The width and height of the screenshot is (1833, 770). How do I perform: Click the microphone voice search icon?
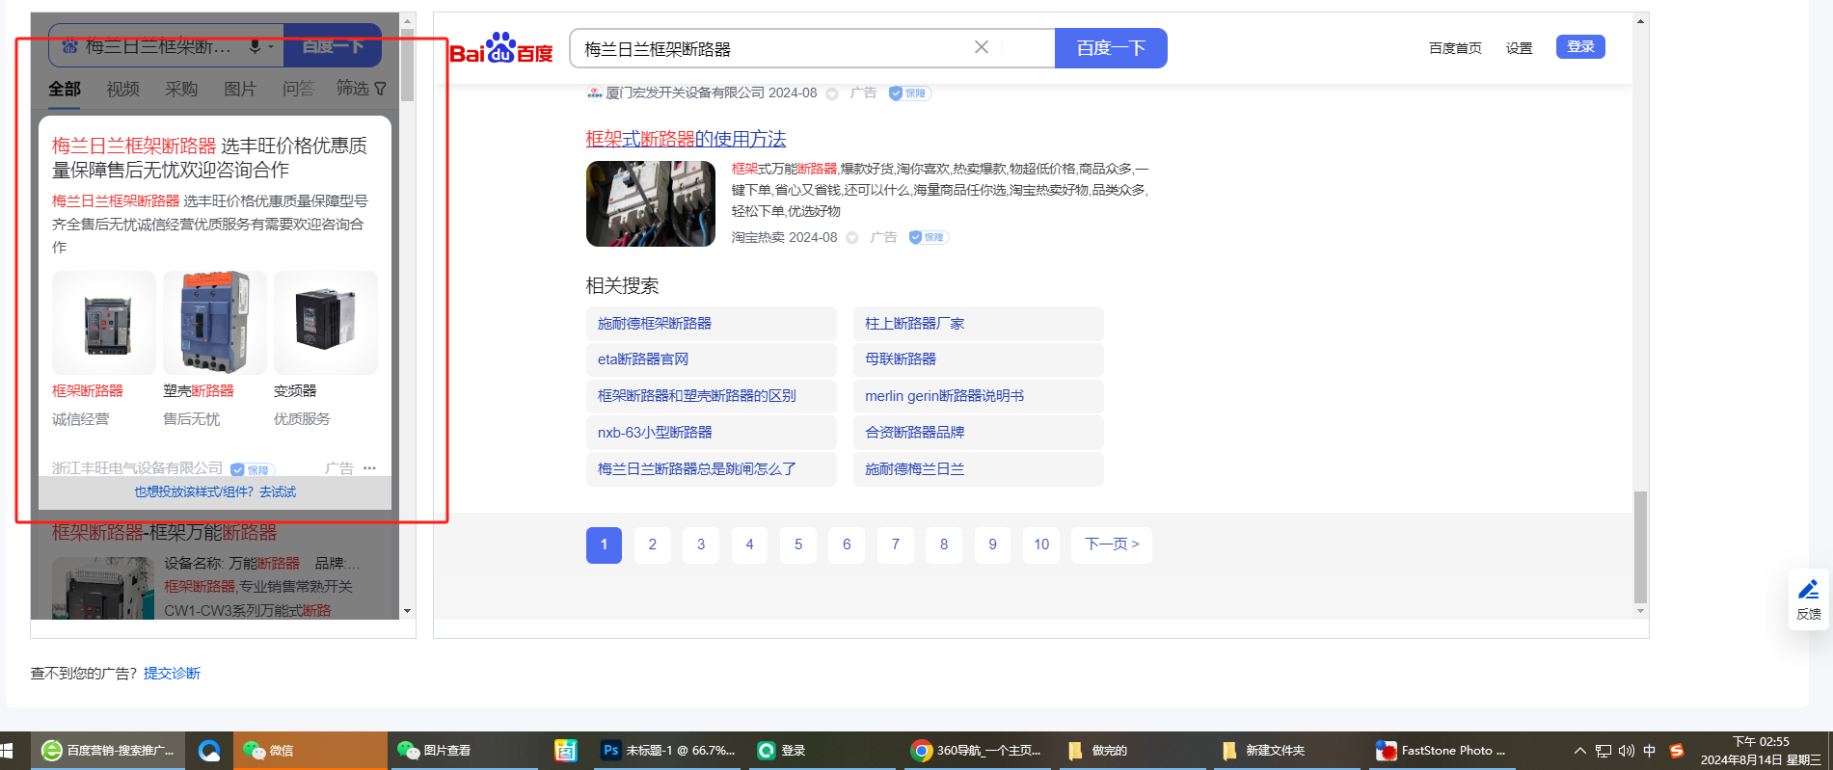pos(255,46)
